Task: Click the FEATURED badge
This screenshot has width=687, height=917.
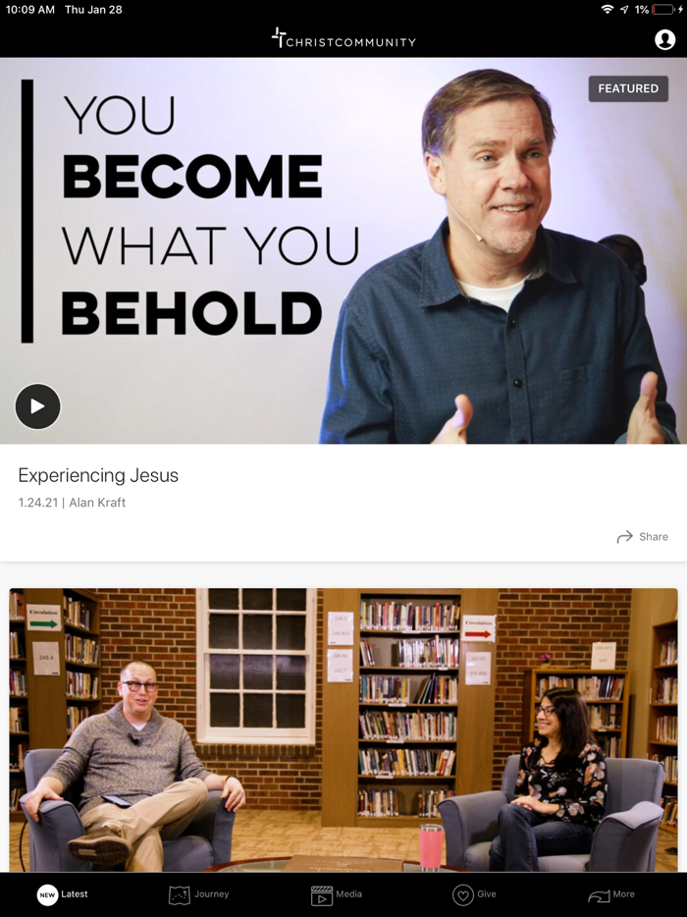Action: pos(628,88)
